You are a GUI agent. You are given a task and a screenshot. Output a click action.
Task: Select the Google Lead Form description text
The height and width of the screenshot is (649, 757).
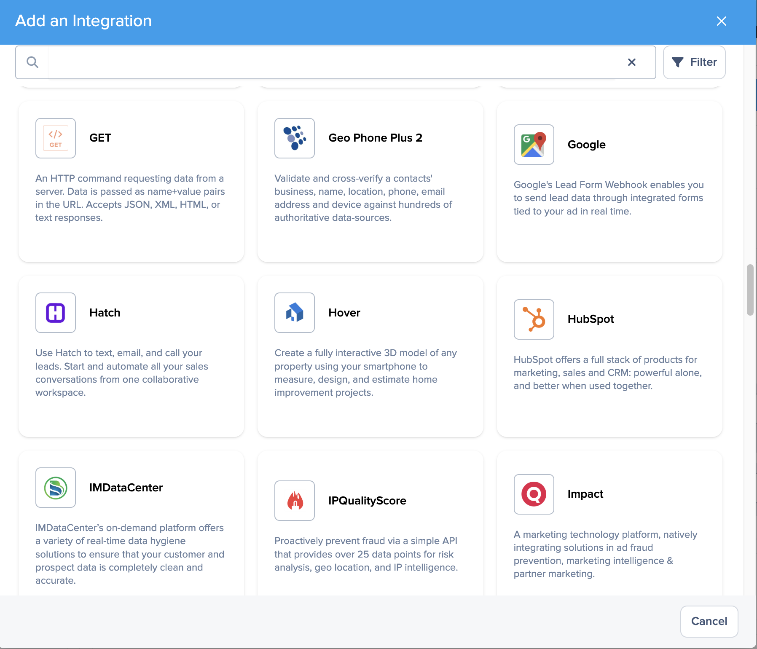point(608,198)
